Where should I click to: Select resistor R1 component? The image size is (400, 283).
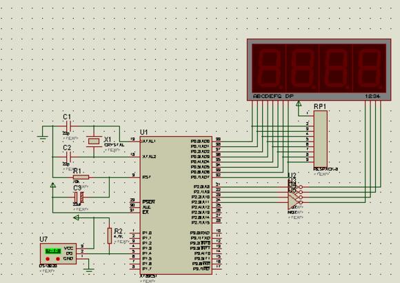point(81,177)
